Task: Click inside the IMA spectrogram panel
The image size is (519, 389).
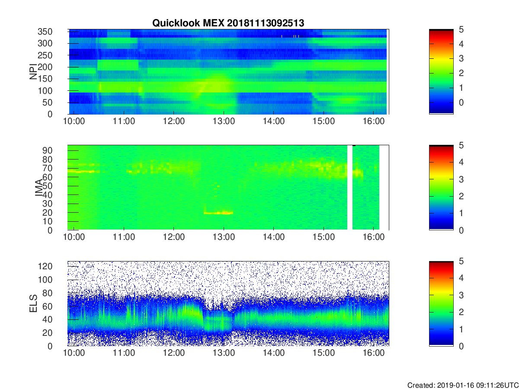Action: tap(228, 188)
